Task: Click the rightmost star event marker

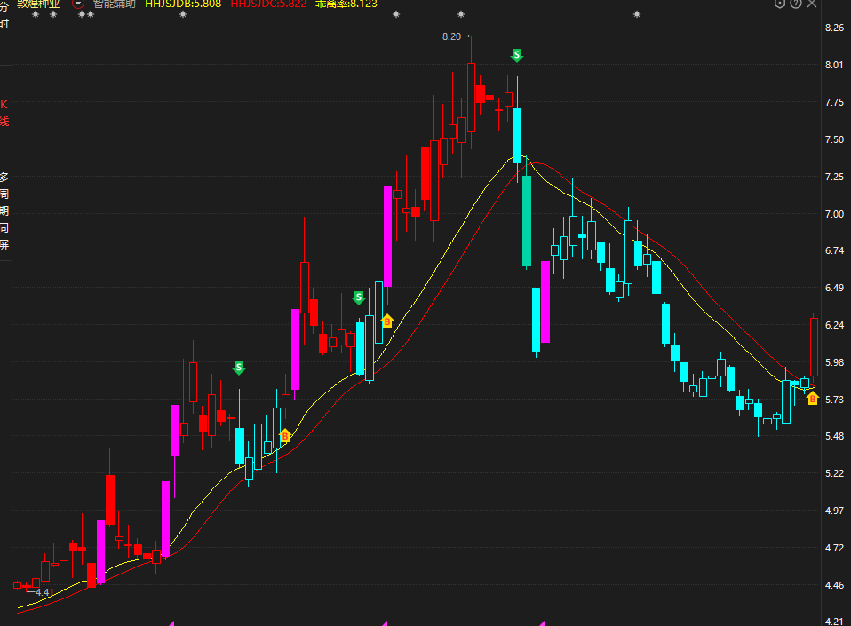Action: coord(637,14)
